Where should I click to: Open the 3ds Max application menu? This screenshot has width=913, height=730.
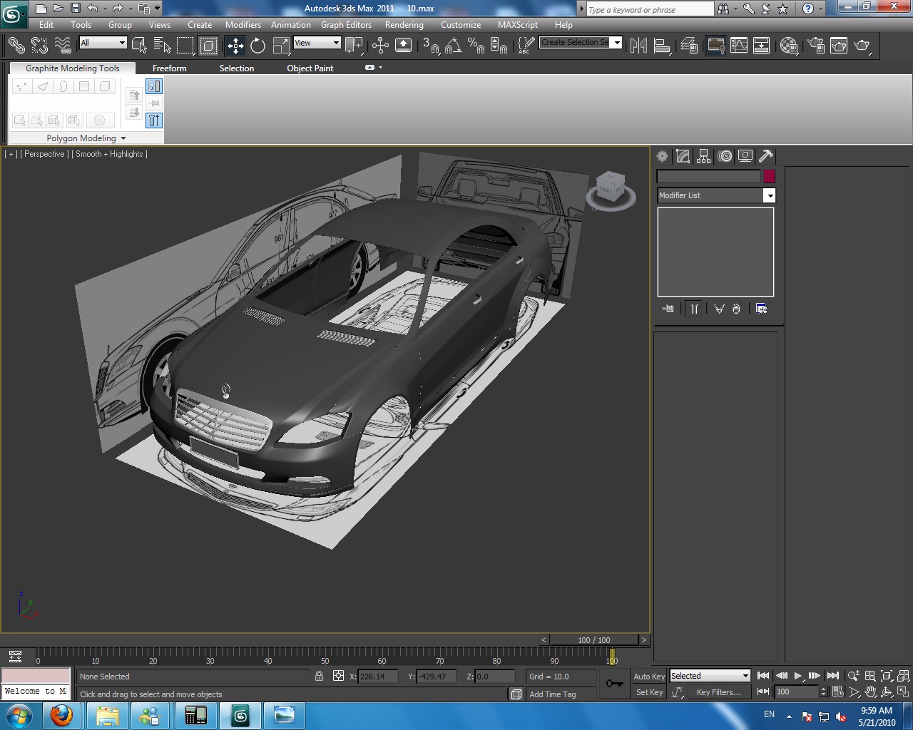click(x=14, y=13)
